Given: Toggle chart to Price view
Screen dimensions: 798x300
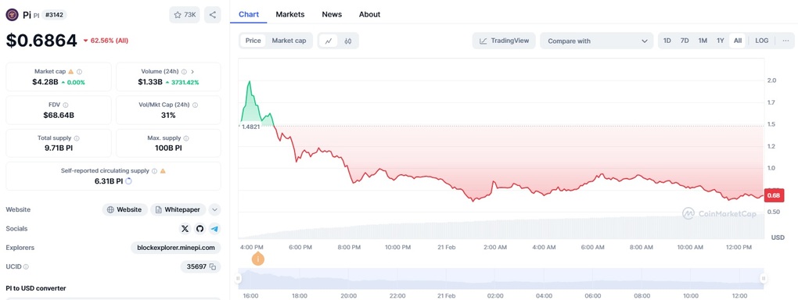Looking at the screenshot, I should pyautogui.click(x=253, y=41).
